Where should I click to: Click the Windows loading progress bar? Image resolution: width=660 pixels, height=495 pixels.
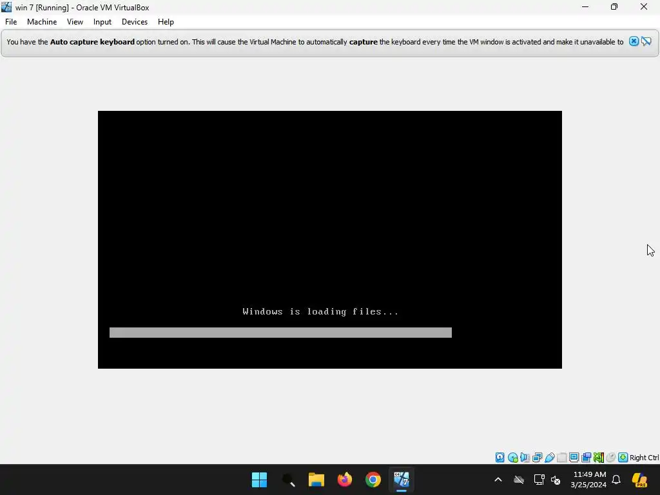[x=280, y=333]
